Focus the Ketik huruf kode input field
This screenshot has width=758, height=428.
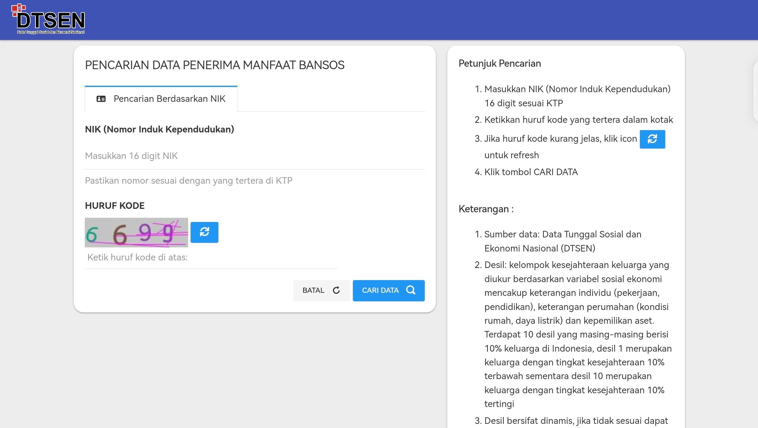210,258
